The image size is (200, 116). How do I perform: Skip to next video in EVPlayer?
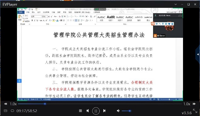click(x=104, y=111)
